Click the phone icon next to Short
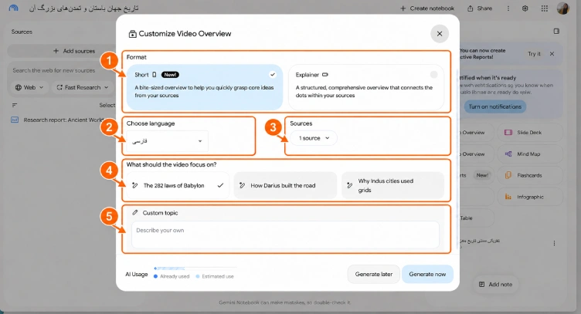Viewport: 581px width, 314px height. tap(155, 75)
